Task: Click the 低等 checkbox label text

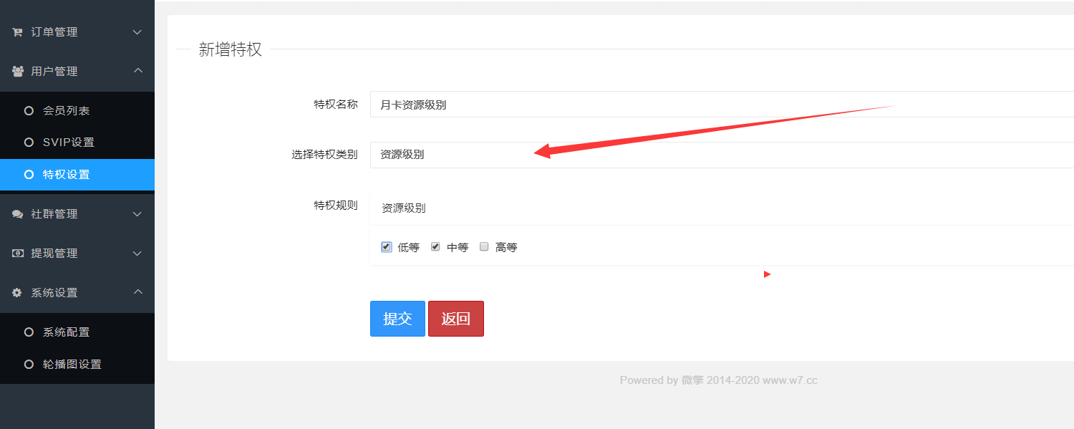Action: tap(409, 248)
